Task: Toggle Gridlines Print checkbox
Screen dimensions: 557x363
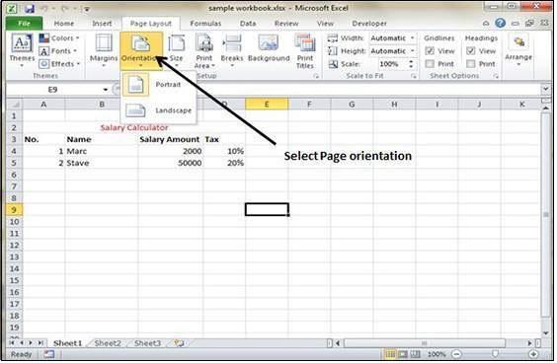Action: point(430,64)
